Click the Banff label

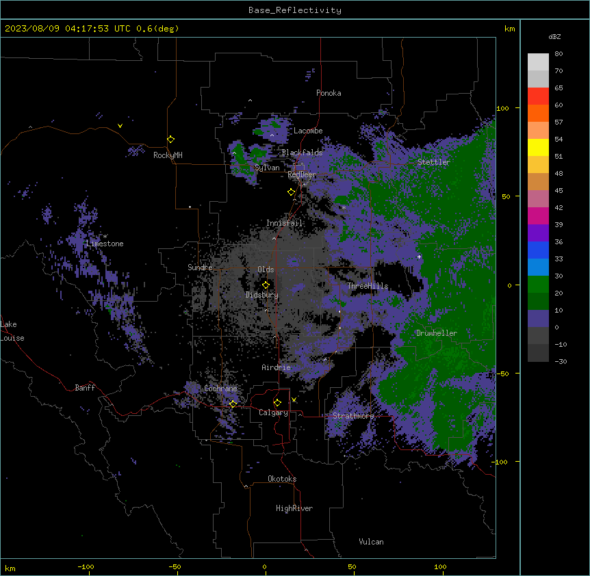coord(85,388)
